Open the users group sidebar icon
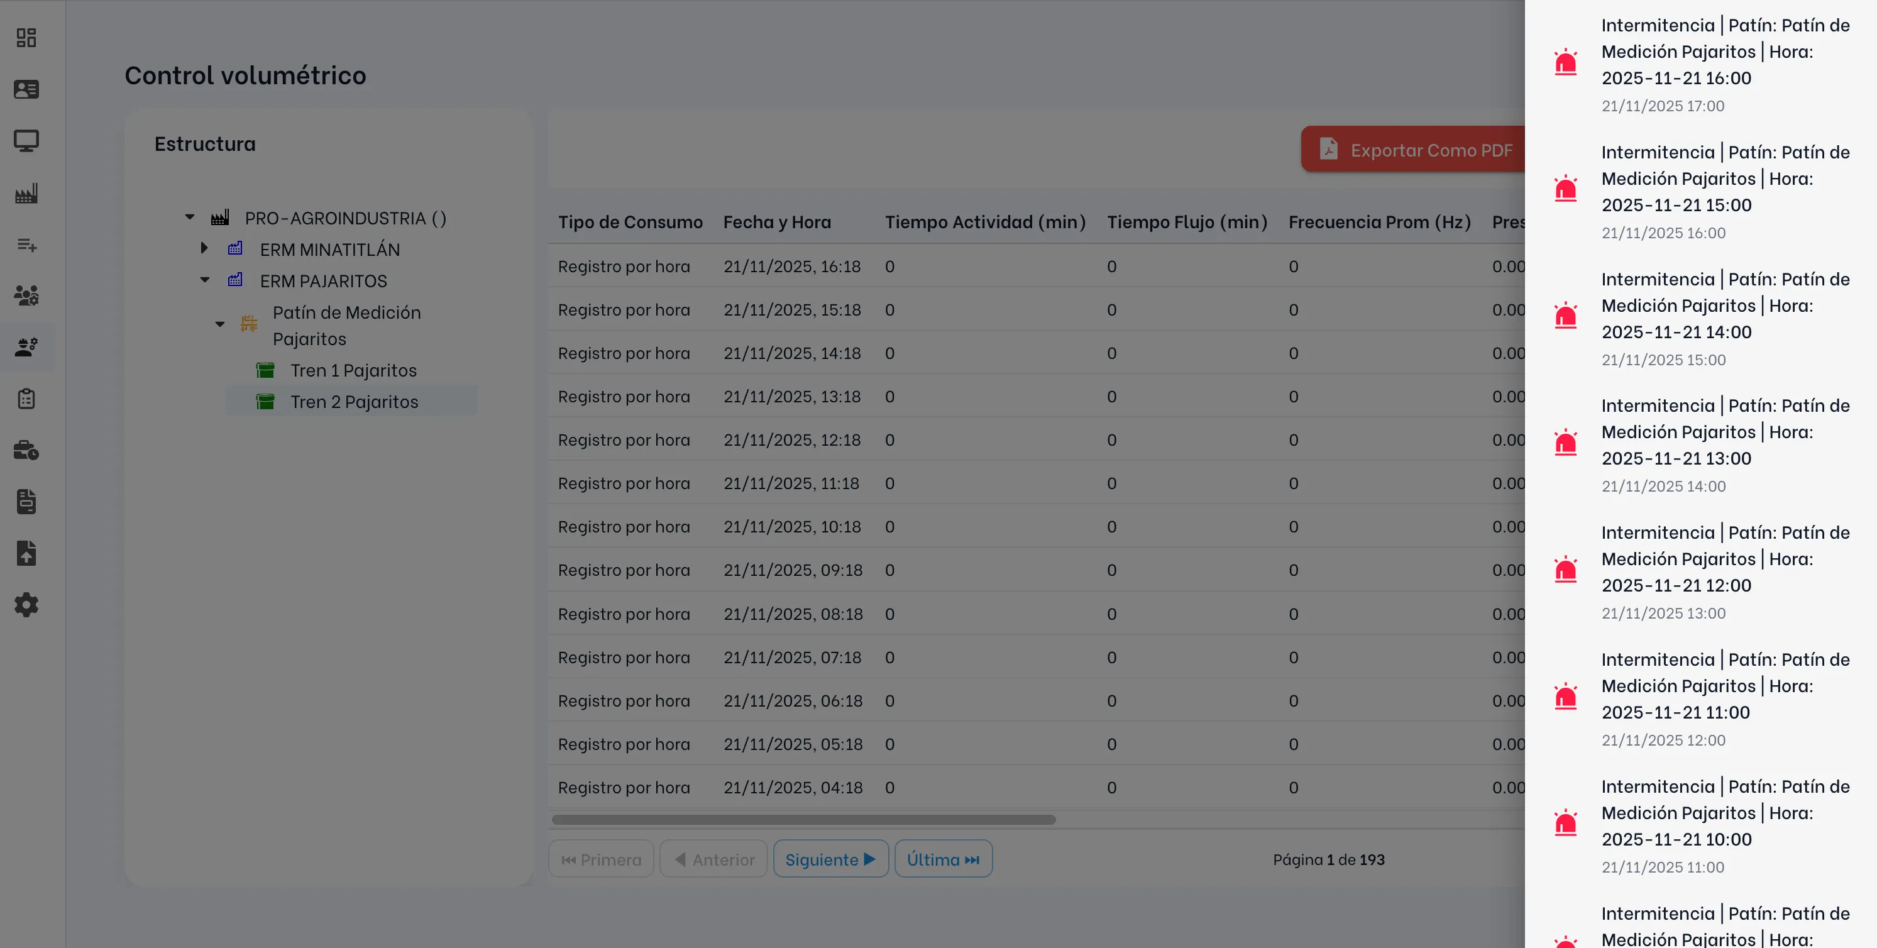This screenshot has height=948, width=1877. (26, 295)
